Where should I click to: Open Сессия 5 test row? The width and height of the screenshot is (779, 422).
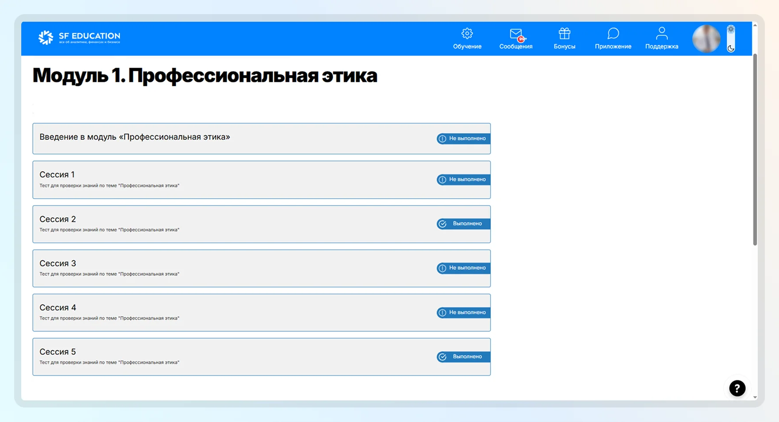[262, 357]
